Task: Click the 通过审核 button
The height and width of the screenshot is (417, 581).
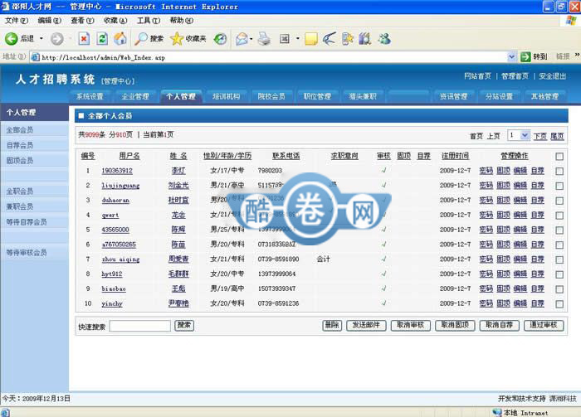Action: click(x=544, y=325)
